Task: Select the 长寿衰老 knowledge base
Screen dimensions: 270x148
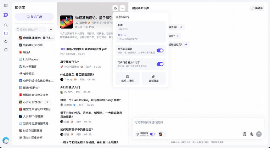Action: coord(36,74)
